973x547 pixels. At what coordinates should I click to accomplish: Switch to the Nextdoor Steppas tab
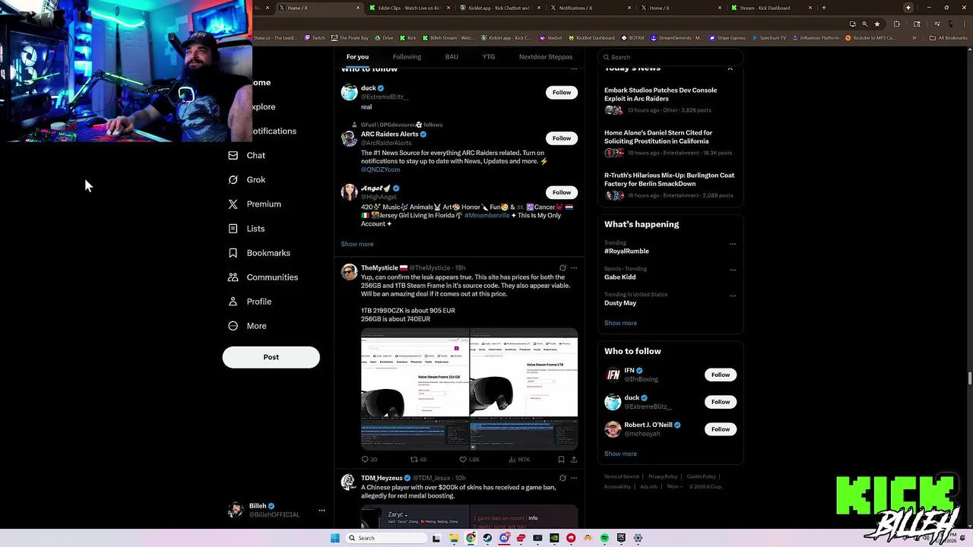(x=546, y=57)
